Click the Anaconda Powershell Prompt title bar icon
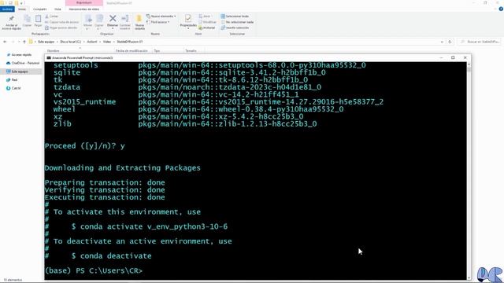This screenshot has width=504, height=283. [49, 57]
